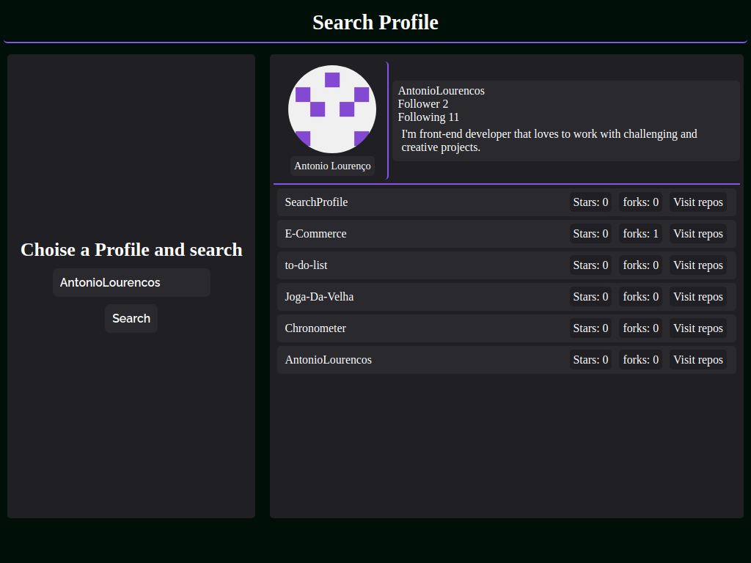Screen dimensions: 751x563
Task: Open Visit repos link for Chronometer
Action: click(698, 328)
